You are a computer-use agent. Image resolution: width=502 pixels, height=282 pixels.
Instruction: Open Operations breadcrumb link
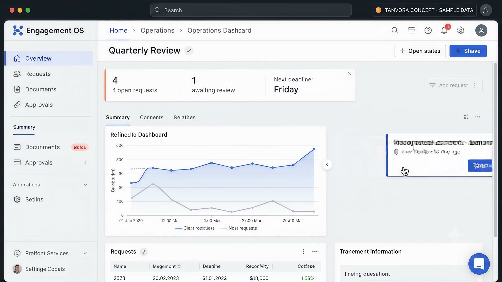coord(157,31)
